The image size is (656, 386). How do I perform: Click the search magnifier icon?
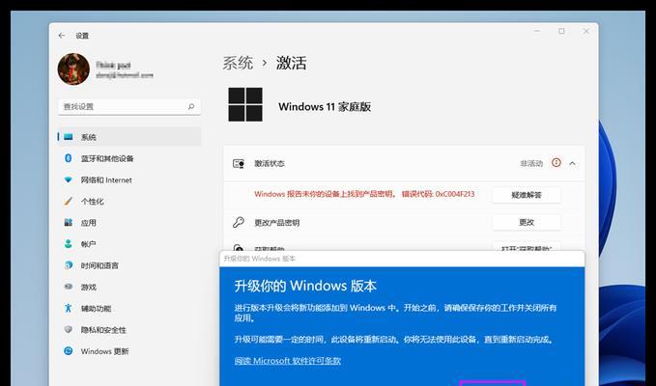(191, 106)
